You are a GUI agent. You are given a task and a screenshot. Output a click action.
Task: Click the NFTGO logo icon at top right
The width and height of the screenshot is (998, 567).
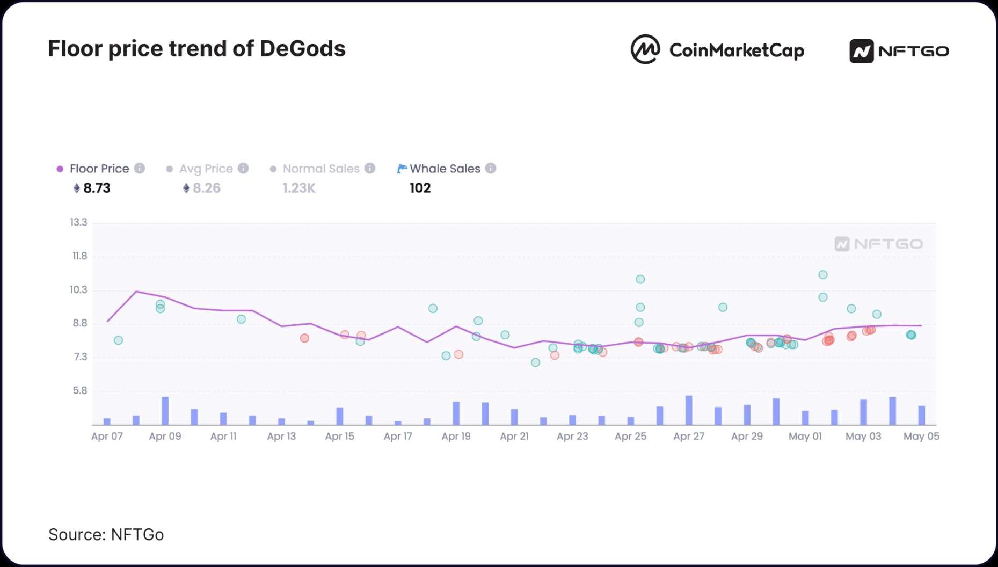(861, 51)
